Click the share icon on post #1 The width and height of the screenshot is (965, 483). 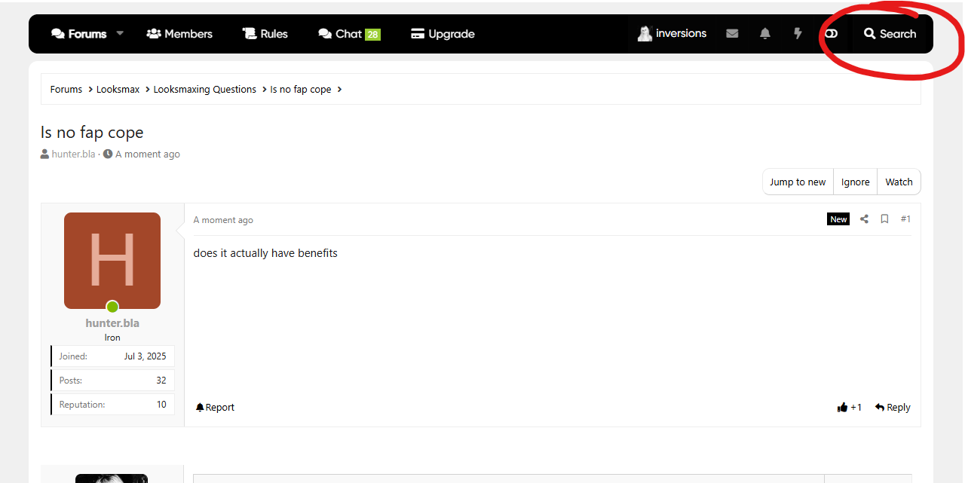[864, 219]
